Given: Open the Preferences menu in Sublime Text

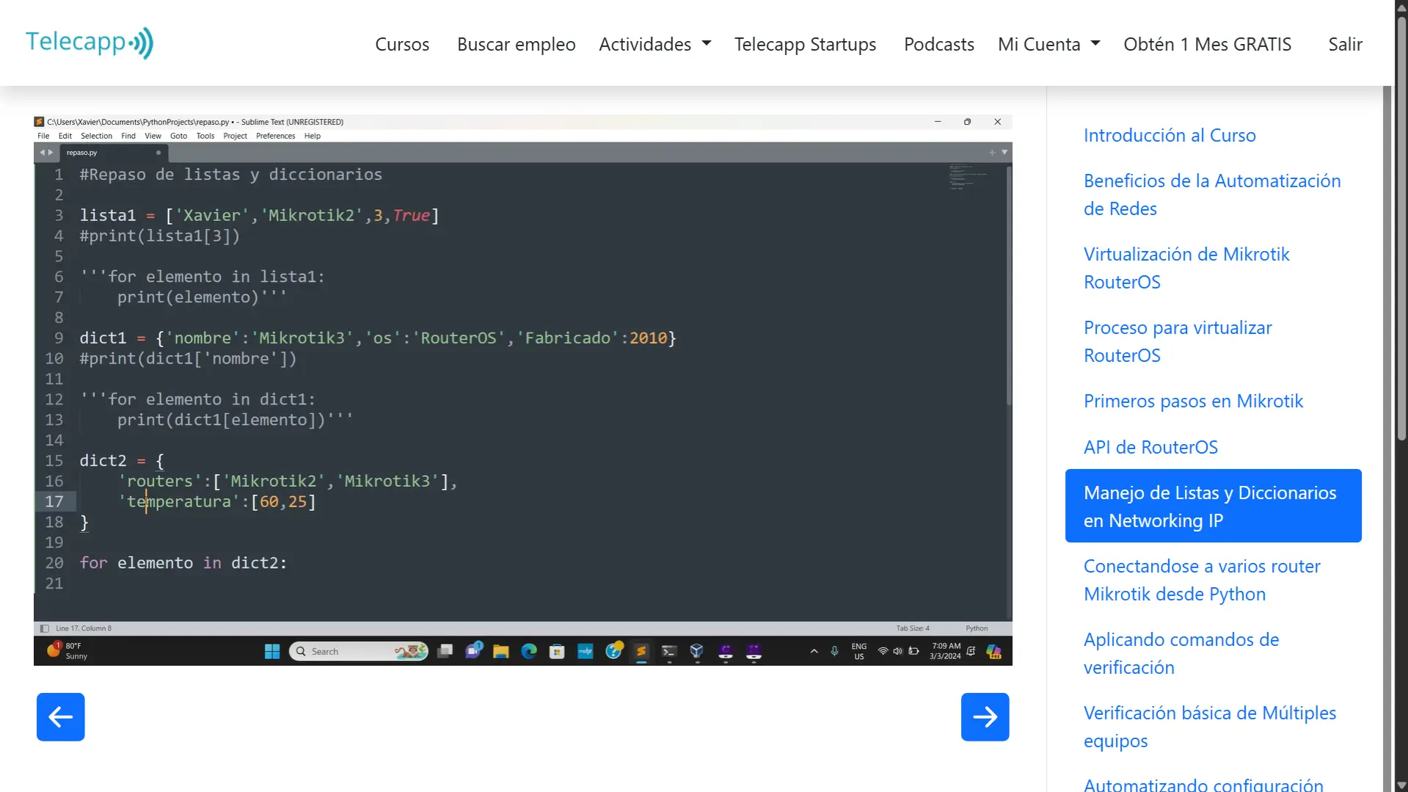Looking at the screenshot, I should pos(275,136).
